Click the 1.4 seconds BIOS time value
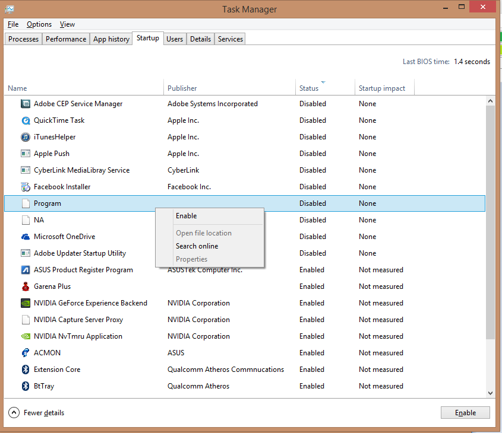The height and width of the screenshot is (433, 502). pyautogui.click(x=472, y=62)
